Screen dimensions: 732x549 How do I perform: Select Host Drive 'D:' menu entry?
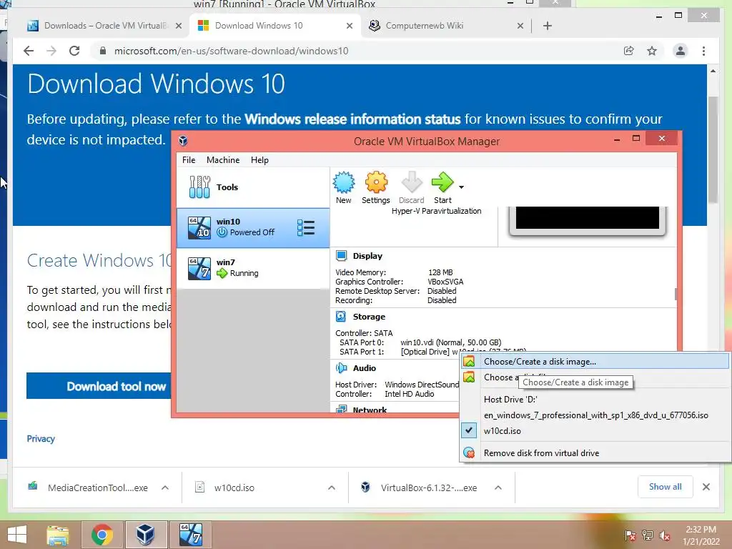[595, 400]
